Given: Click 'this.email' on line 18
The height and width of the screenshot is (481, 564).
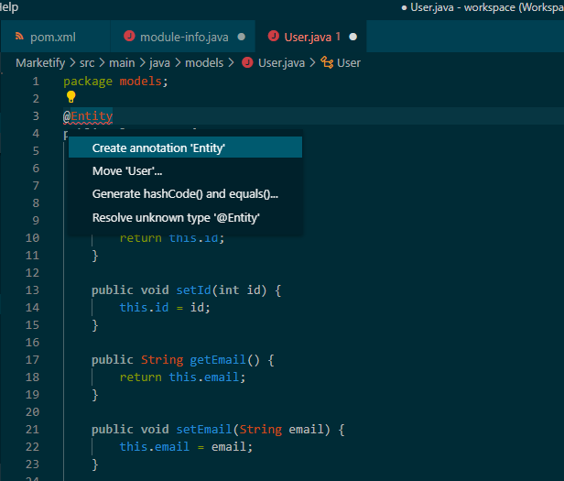Looking at the screenshot, I should point(204,377).
